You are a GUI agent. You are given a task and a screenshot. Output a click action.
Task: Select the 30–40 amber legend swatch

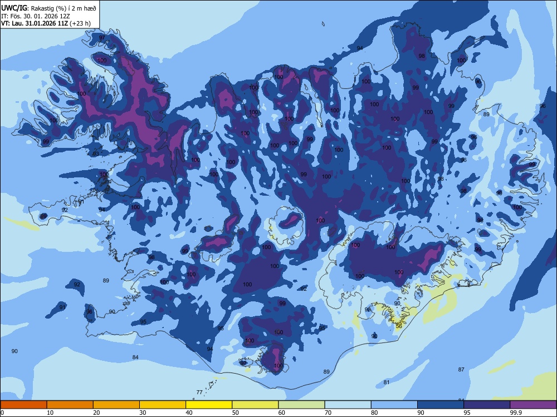point(163,405)
